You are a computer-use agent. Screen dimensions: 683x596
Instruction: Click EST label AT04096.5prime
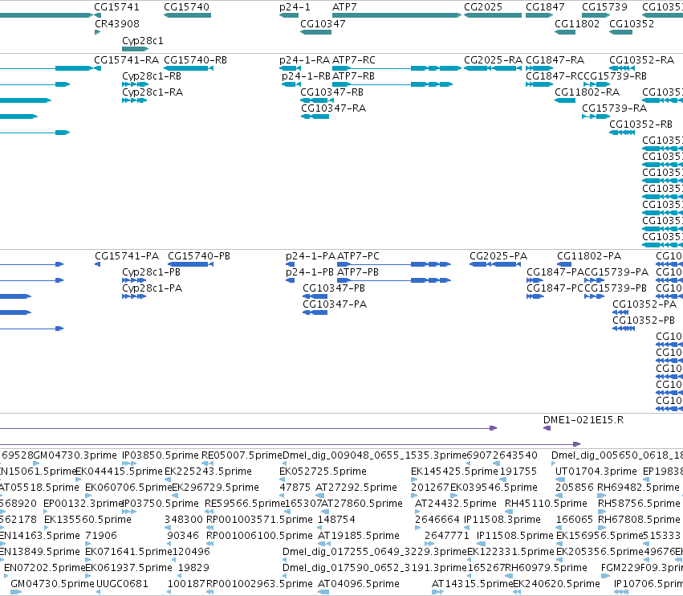[x=359, y=583]
